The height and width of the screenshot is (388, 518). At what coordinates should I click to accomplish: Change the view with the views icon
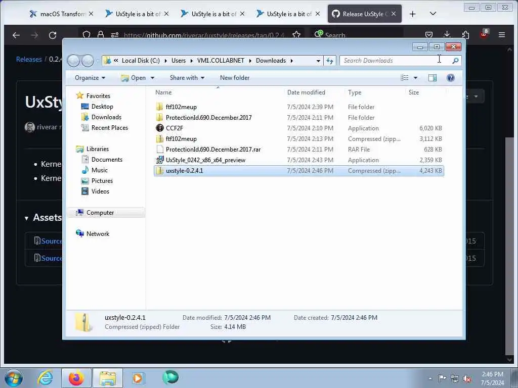[405, 78]
